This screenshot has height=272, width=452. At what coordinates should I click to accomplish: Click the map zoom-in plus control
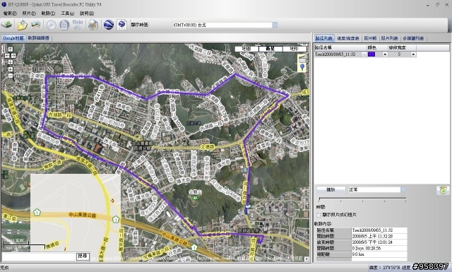(11, 69)
